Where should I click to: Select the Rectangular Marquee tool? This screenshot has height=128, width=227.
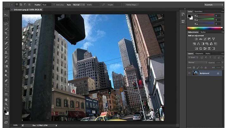[6, 20]
